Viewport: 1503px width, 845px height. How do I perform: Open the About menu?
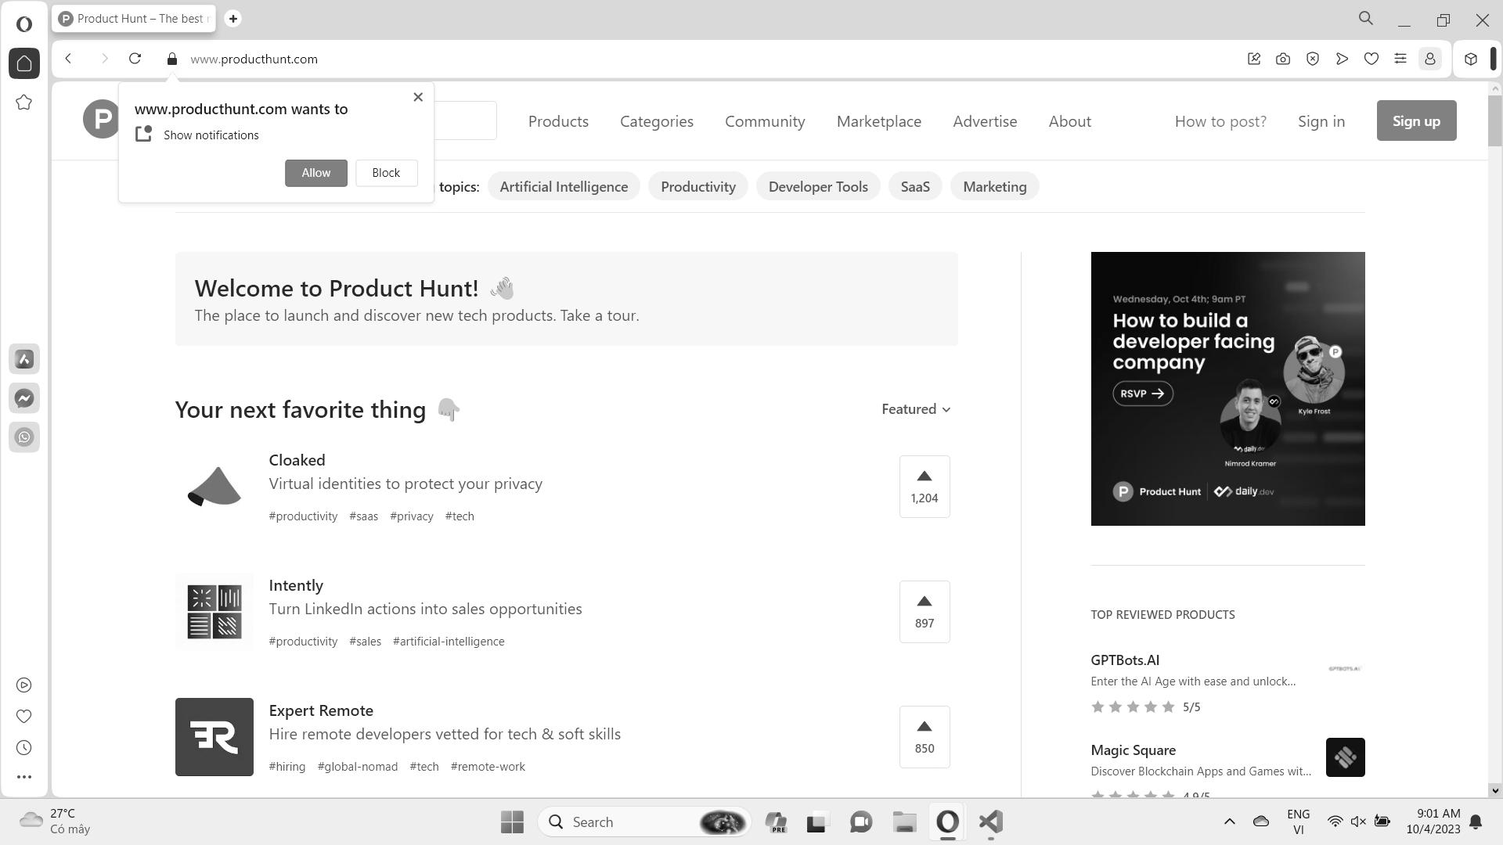pyautogui.click(x=1070, y=121)
